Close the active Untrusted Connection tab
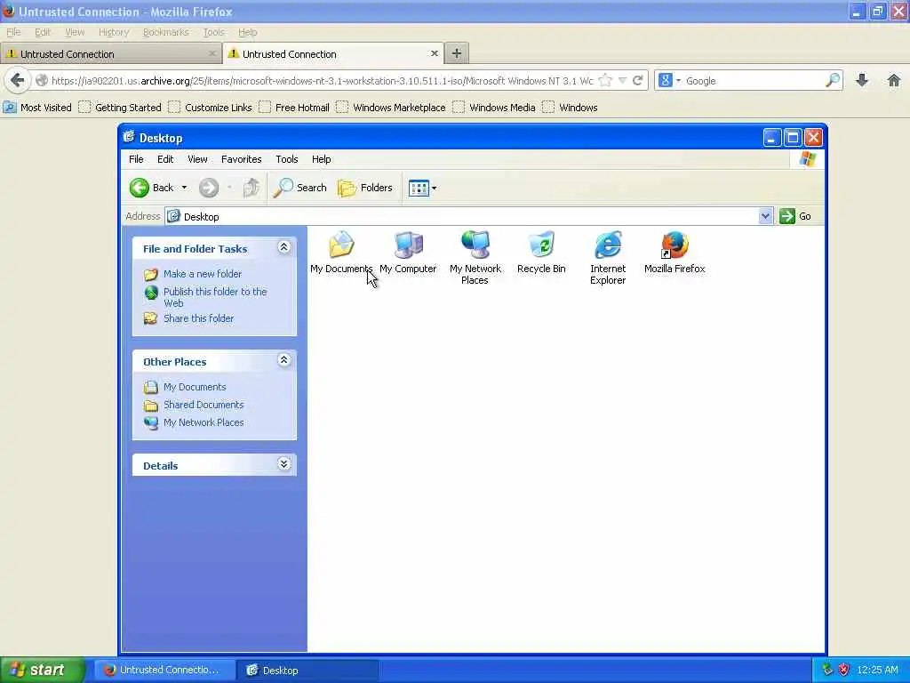The image size is (910, 683). coord(434,53)
